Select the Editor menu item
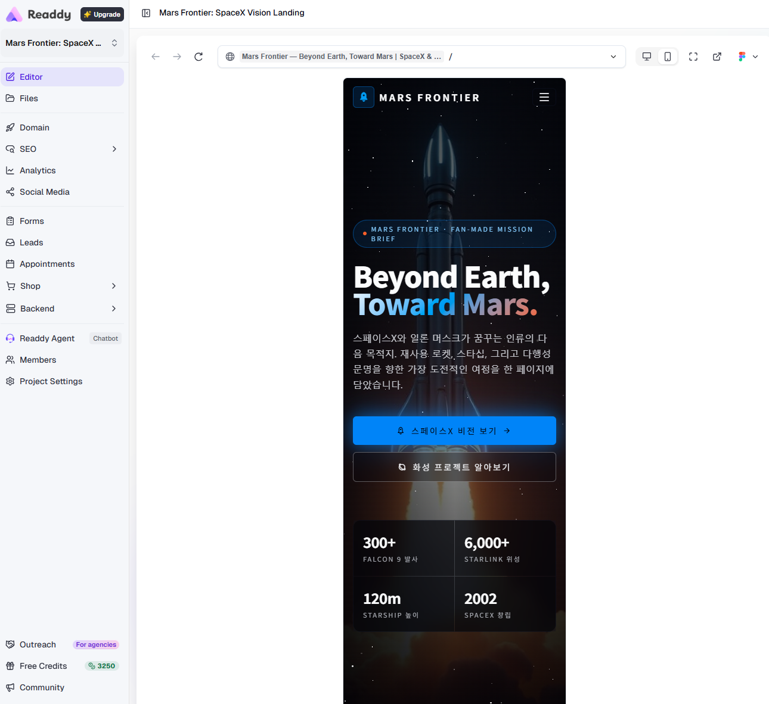The image size is (769, 704). (62, 77)
